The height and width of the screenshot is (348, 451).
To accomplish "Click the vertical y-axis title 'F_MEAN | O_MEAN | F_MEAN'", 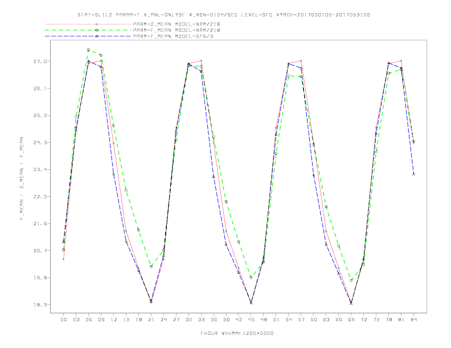I will tap(22, 179).
